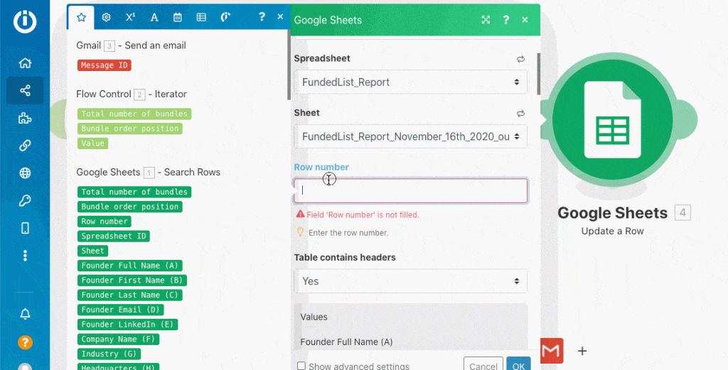The width and height of the screenshot is (728, 370).
Task: Insert the Message ID variable
Action: point(105,65)
